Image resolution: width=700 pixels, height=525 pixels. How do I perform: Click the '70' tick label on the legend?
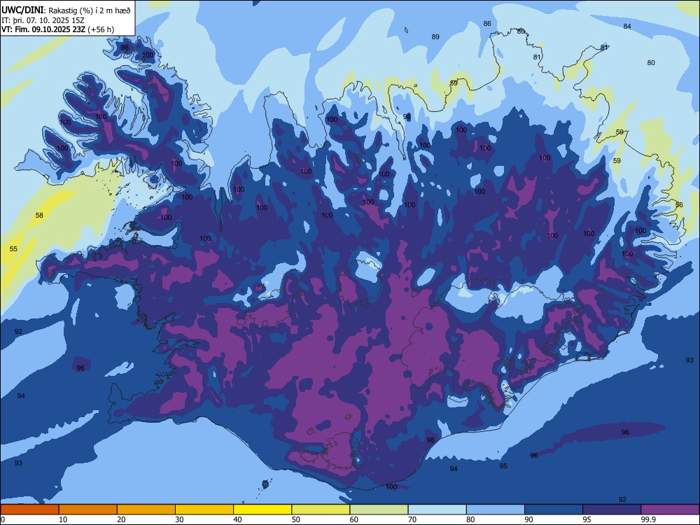412,519
